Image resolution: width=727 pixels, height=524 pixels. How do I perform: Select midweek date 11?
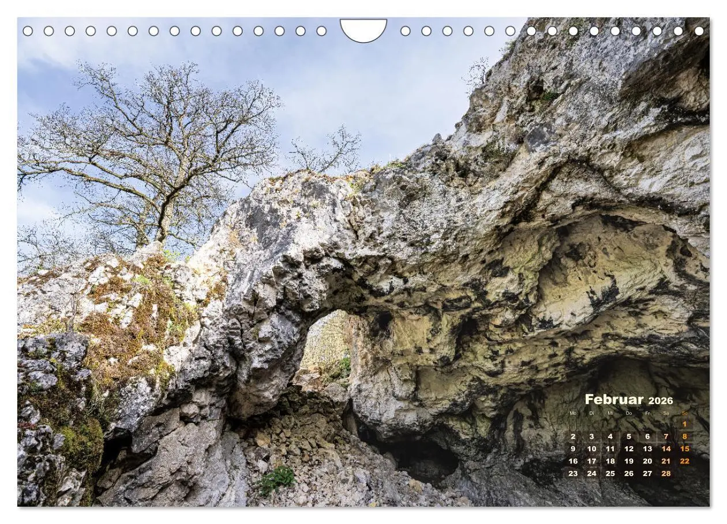click(x=609, y=448)
